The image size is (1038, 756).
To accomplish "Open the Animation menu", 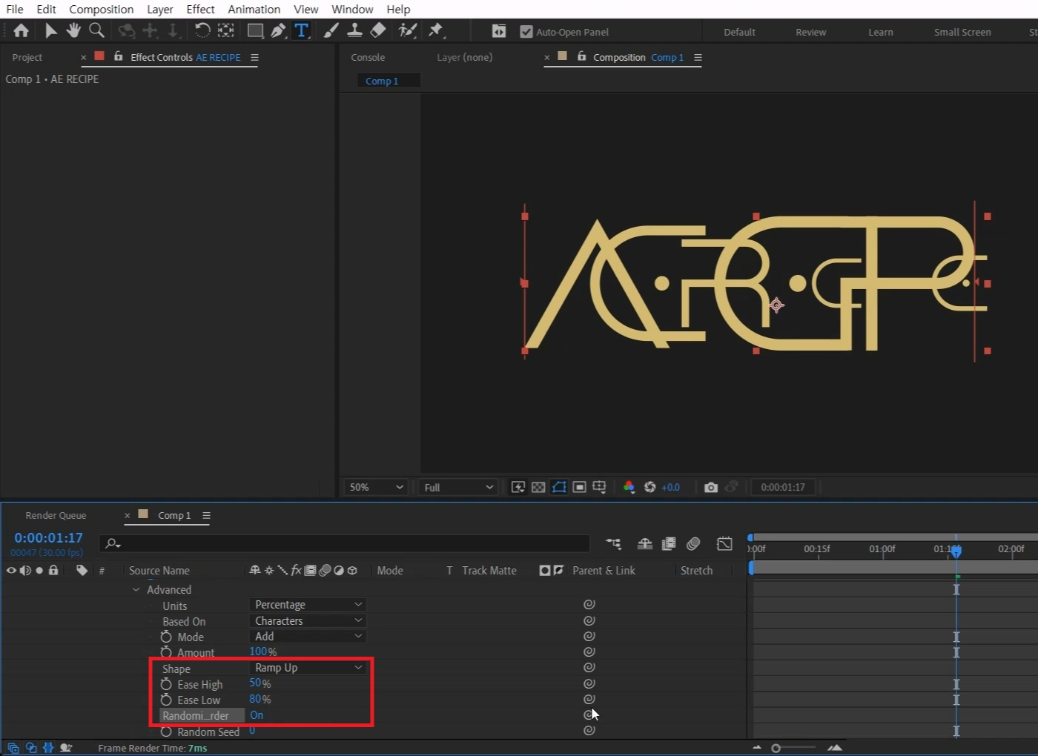I will (x=254, y=9).
